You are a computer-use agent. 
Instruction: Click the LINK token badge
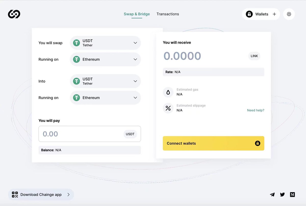point(254,56)
